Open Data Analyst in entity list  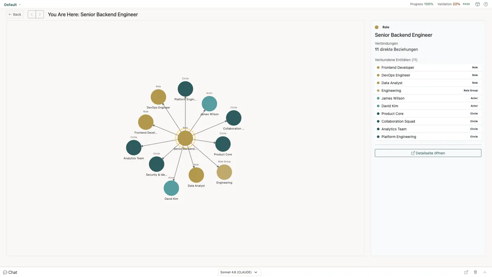pos(428,83)
